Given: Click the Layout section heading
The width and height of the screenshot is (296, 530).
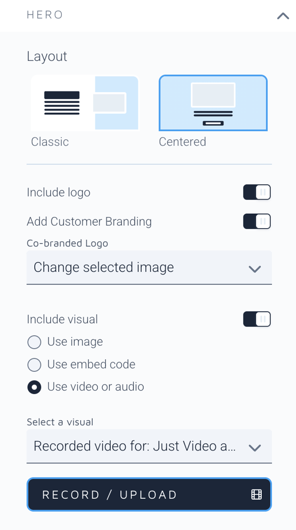Looking at the screenshot, I should [47, 56].
